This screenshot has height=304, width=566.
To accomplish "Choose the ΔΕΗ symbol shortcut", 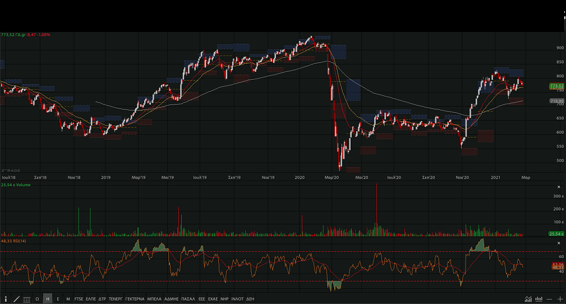I will pos(250,299).
